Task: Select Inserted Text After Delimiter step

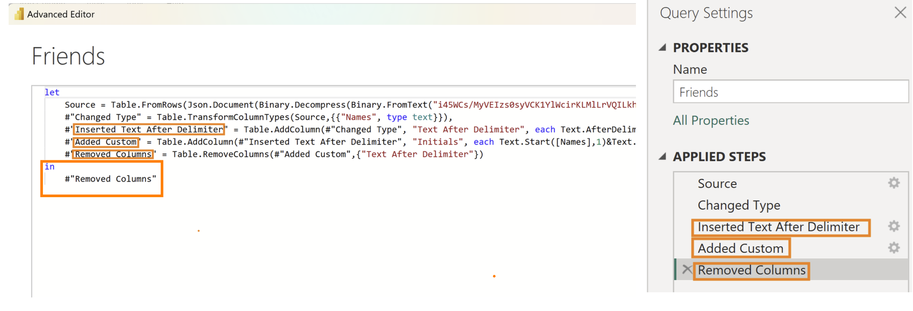Action: [778, 227]
